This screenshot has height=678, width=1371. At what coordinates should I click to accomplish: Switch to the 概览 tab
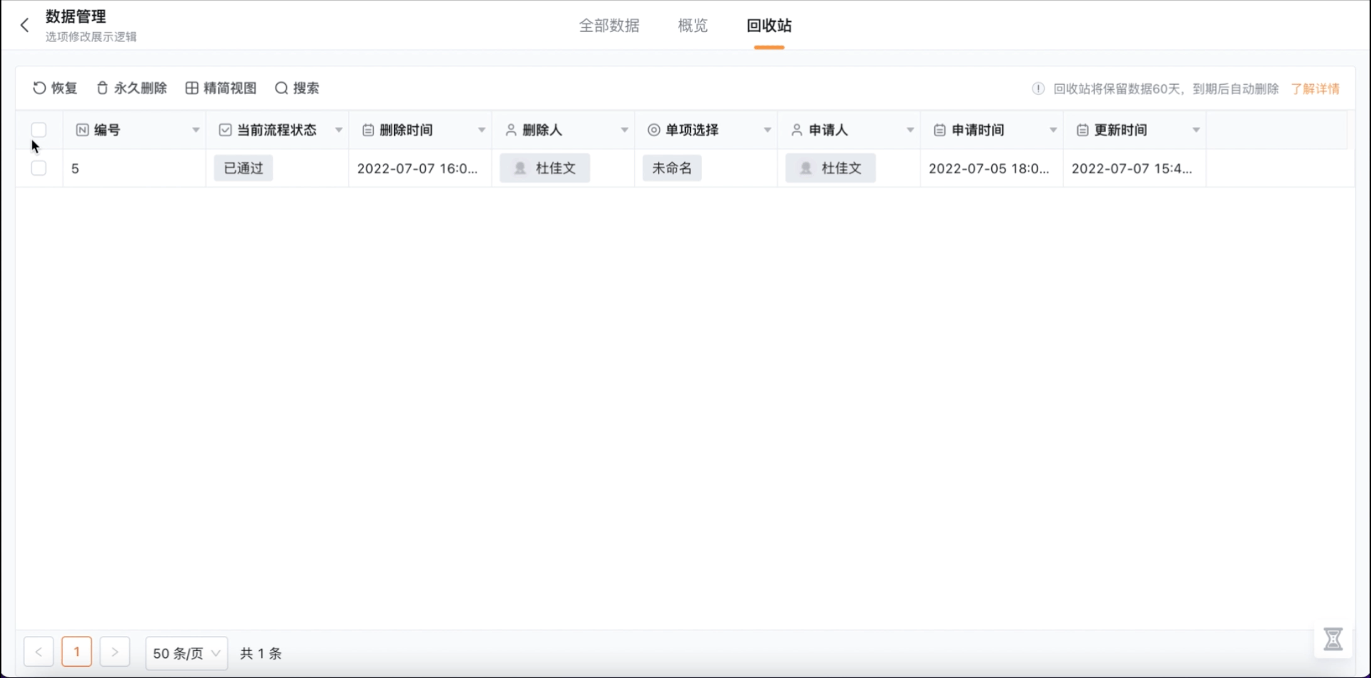pos(693,25)
